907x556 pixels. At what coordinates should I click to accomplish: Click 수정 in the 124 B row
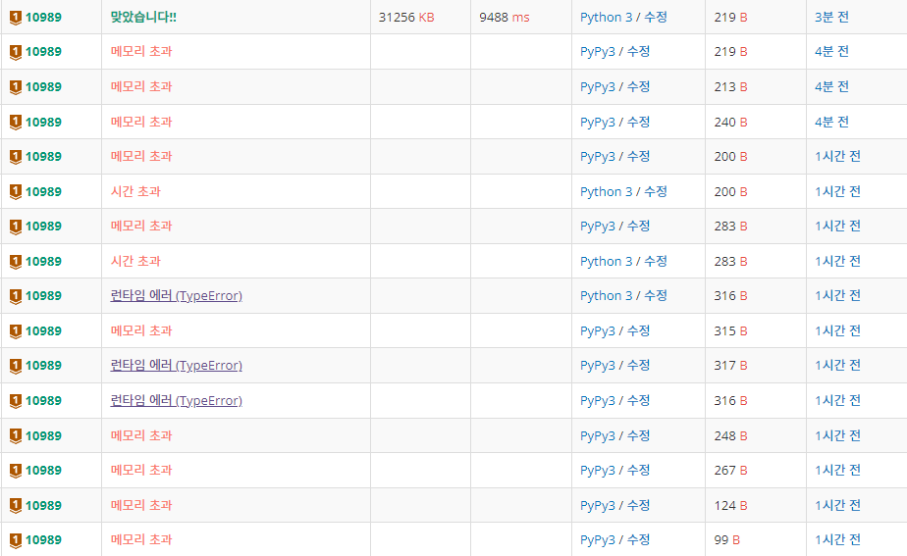[639, 505]
